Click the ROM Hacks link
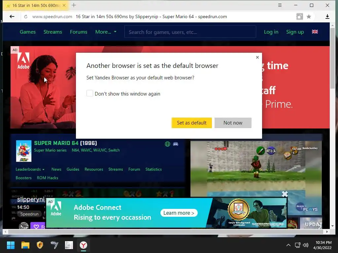The width and height of the screenshot is (338, 253). (x=48, y=178)
